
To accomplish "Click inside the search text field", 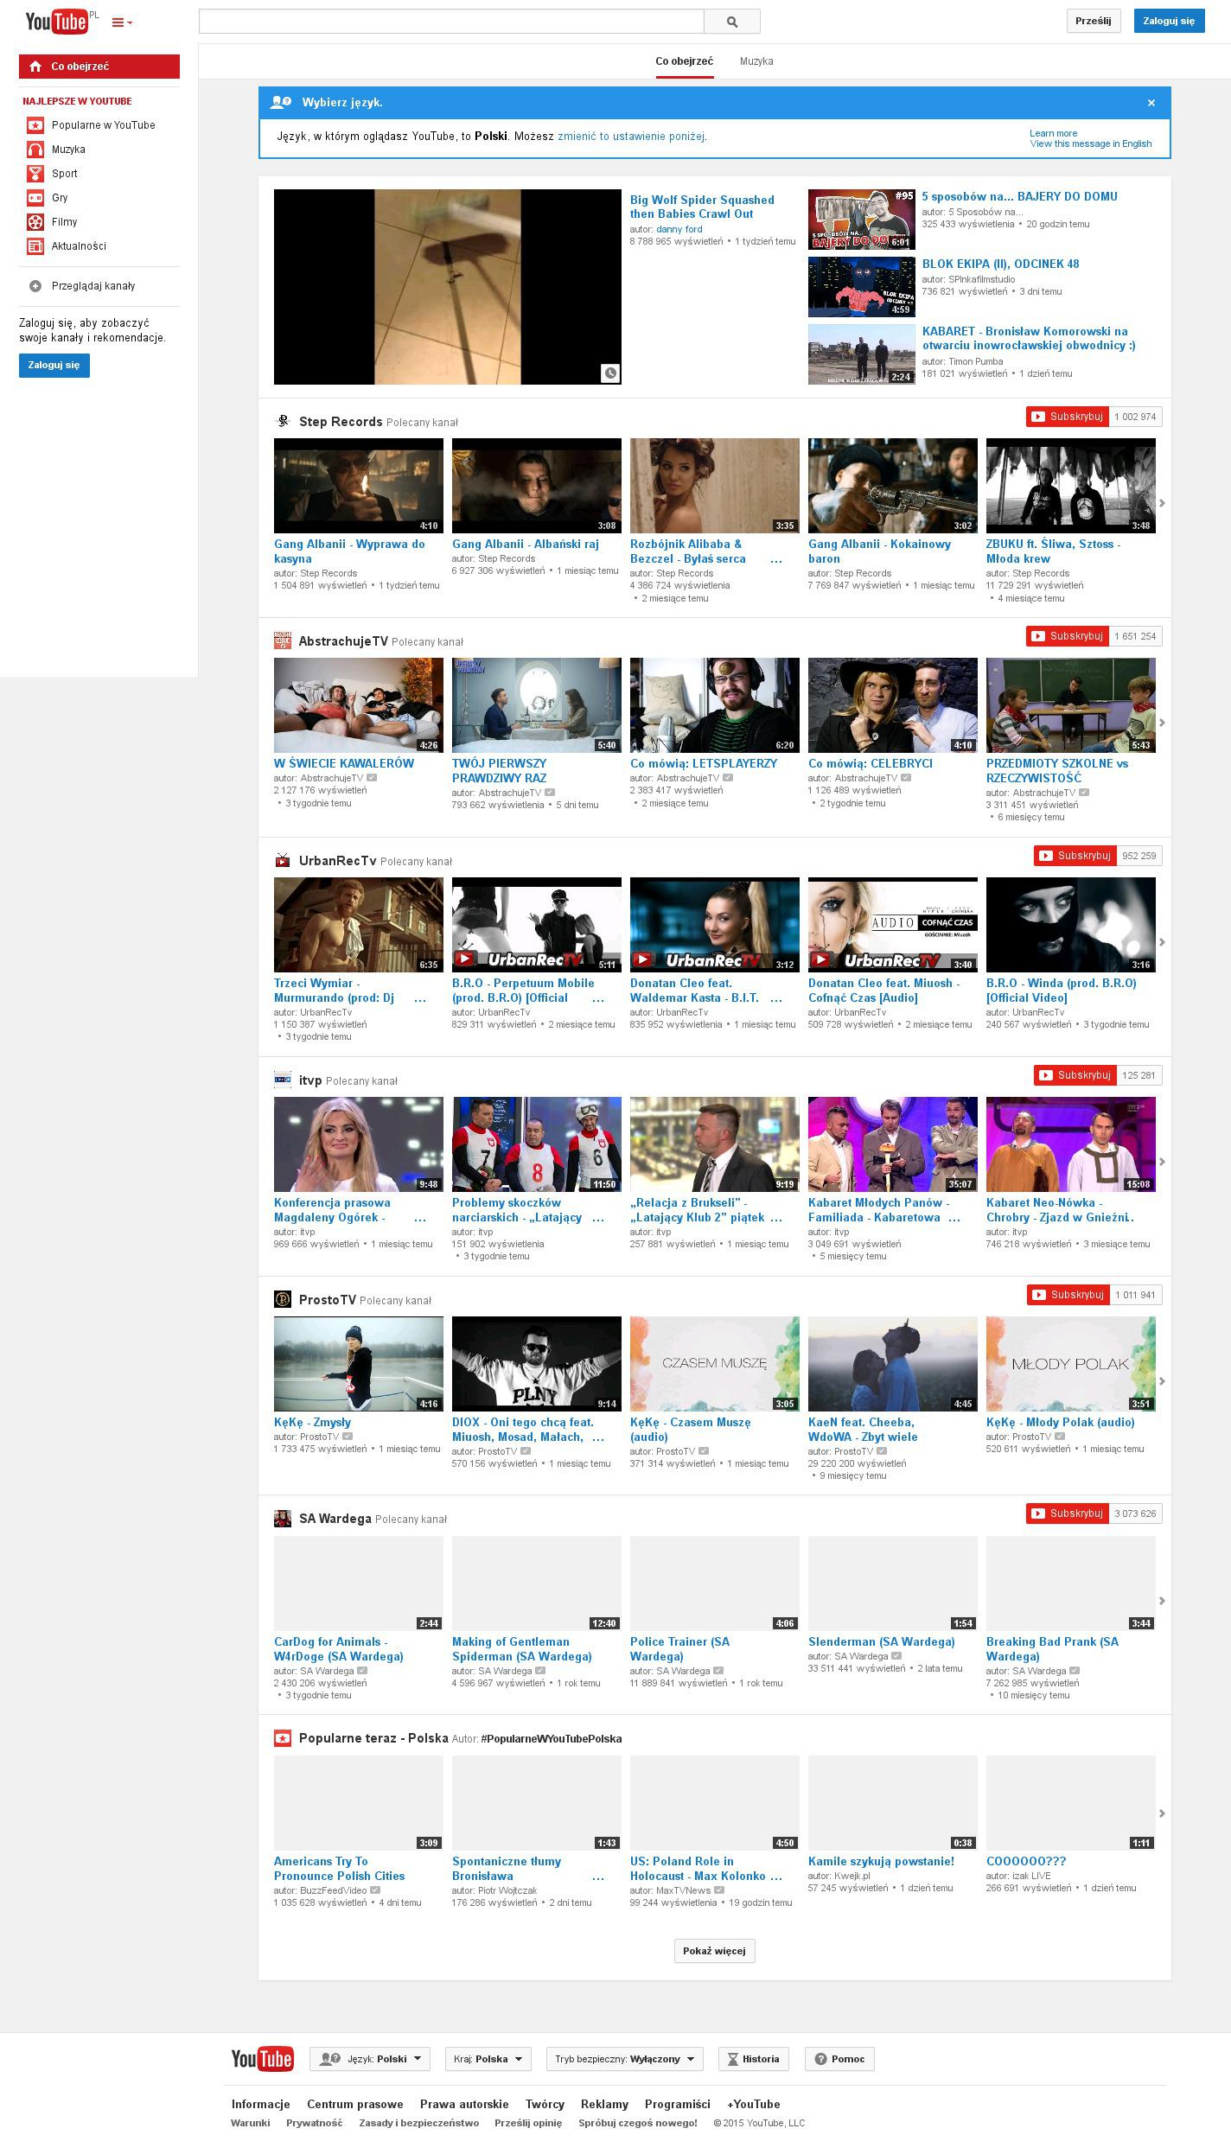I will pyautogui.click(x=451, y=22).
